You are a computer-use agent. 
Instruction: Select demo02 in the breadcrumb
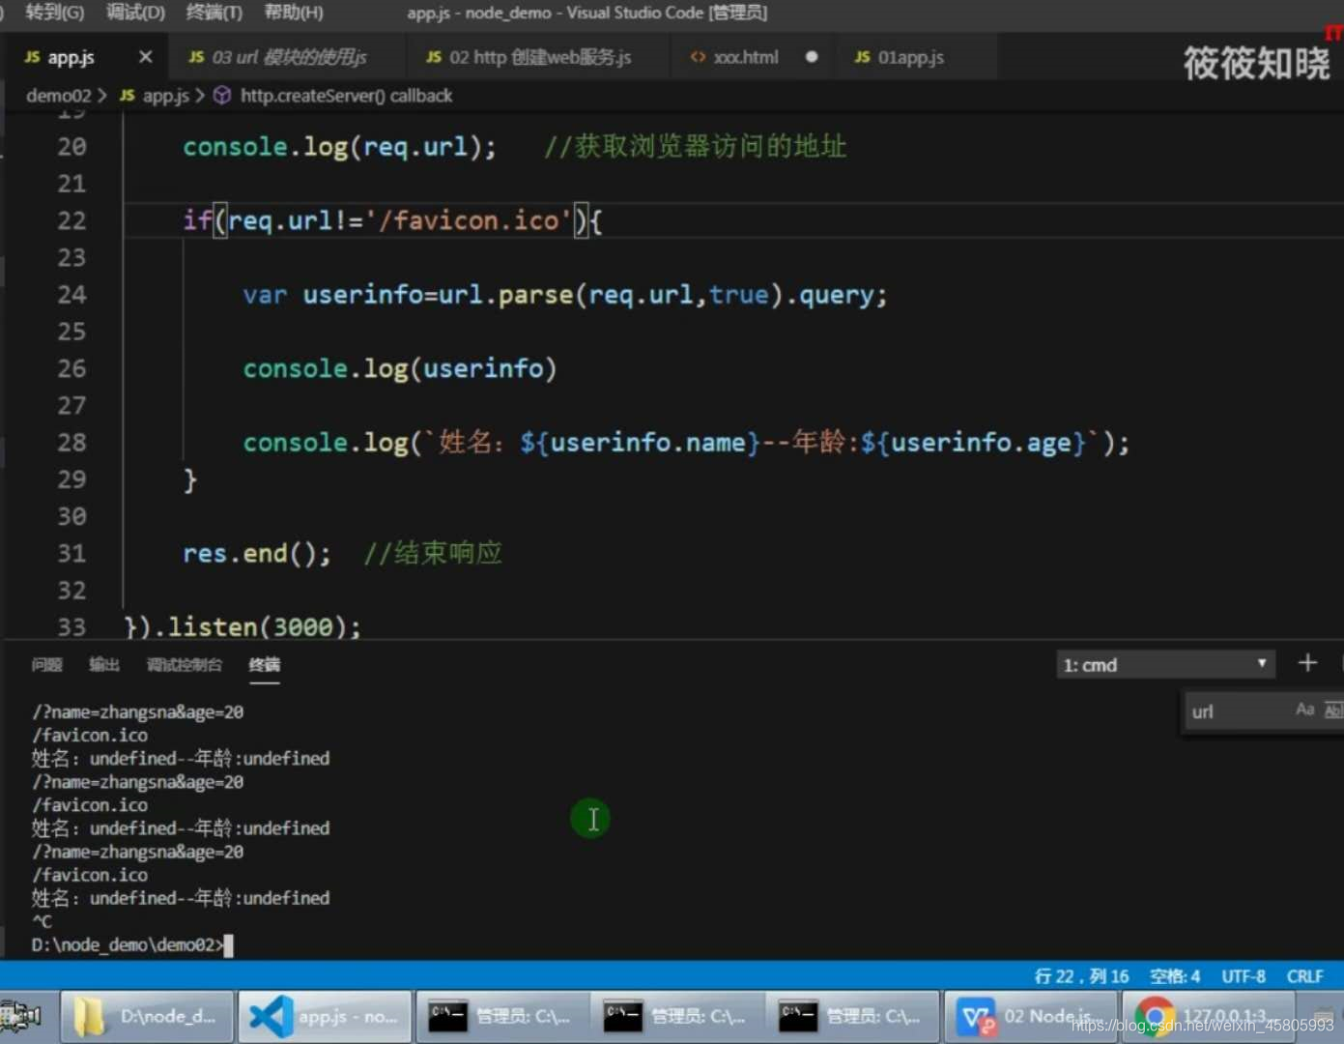pos(58,96)
